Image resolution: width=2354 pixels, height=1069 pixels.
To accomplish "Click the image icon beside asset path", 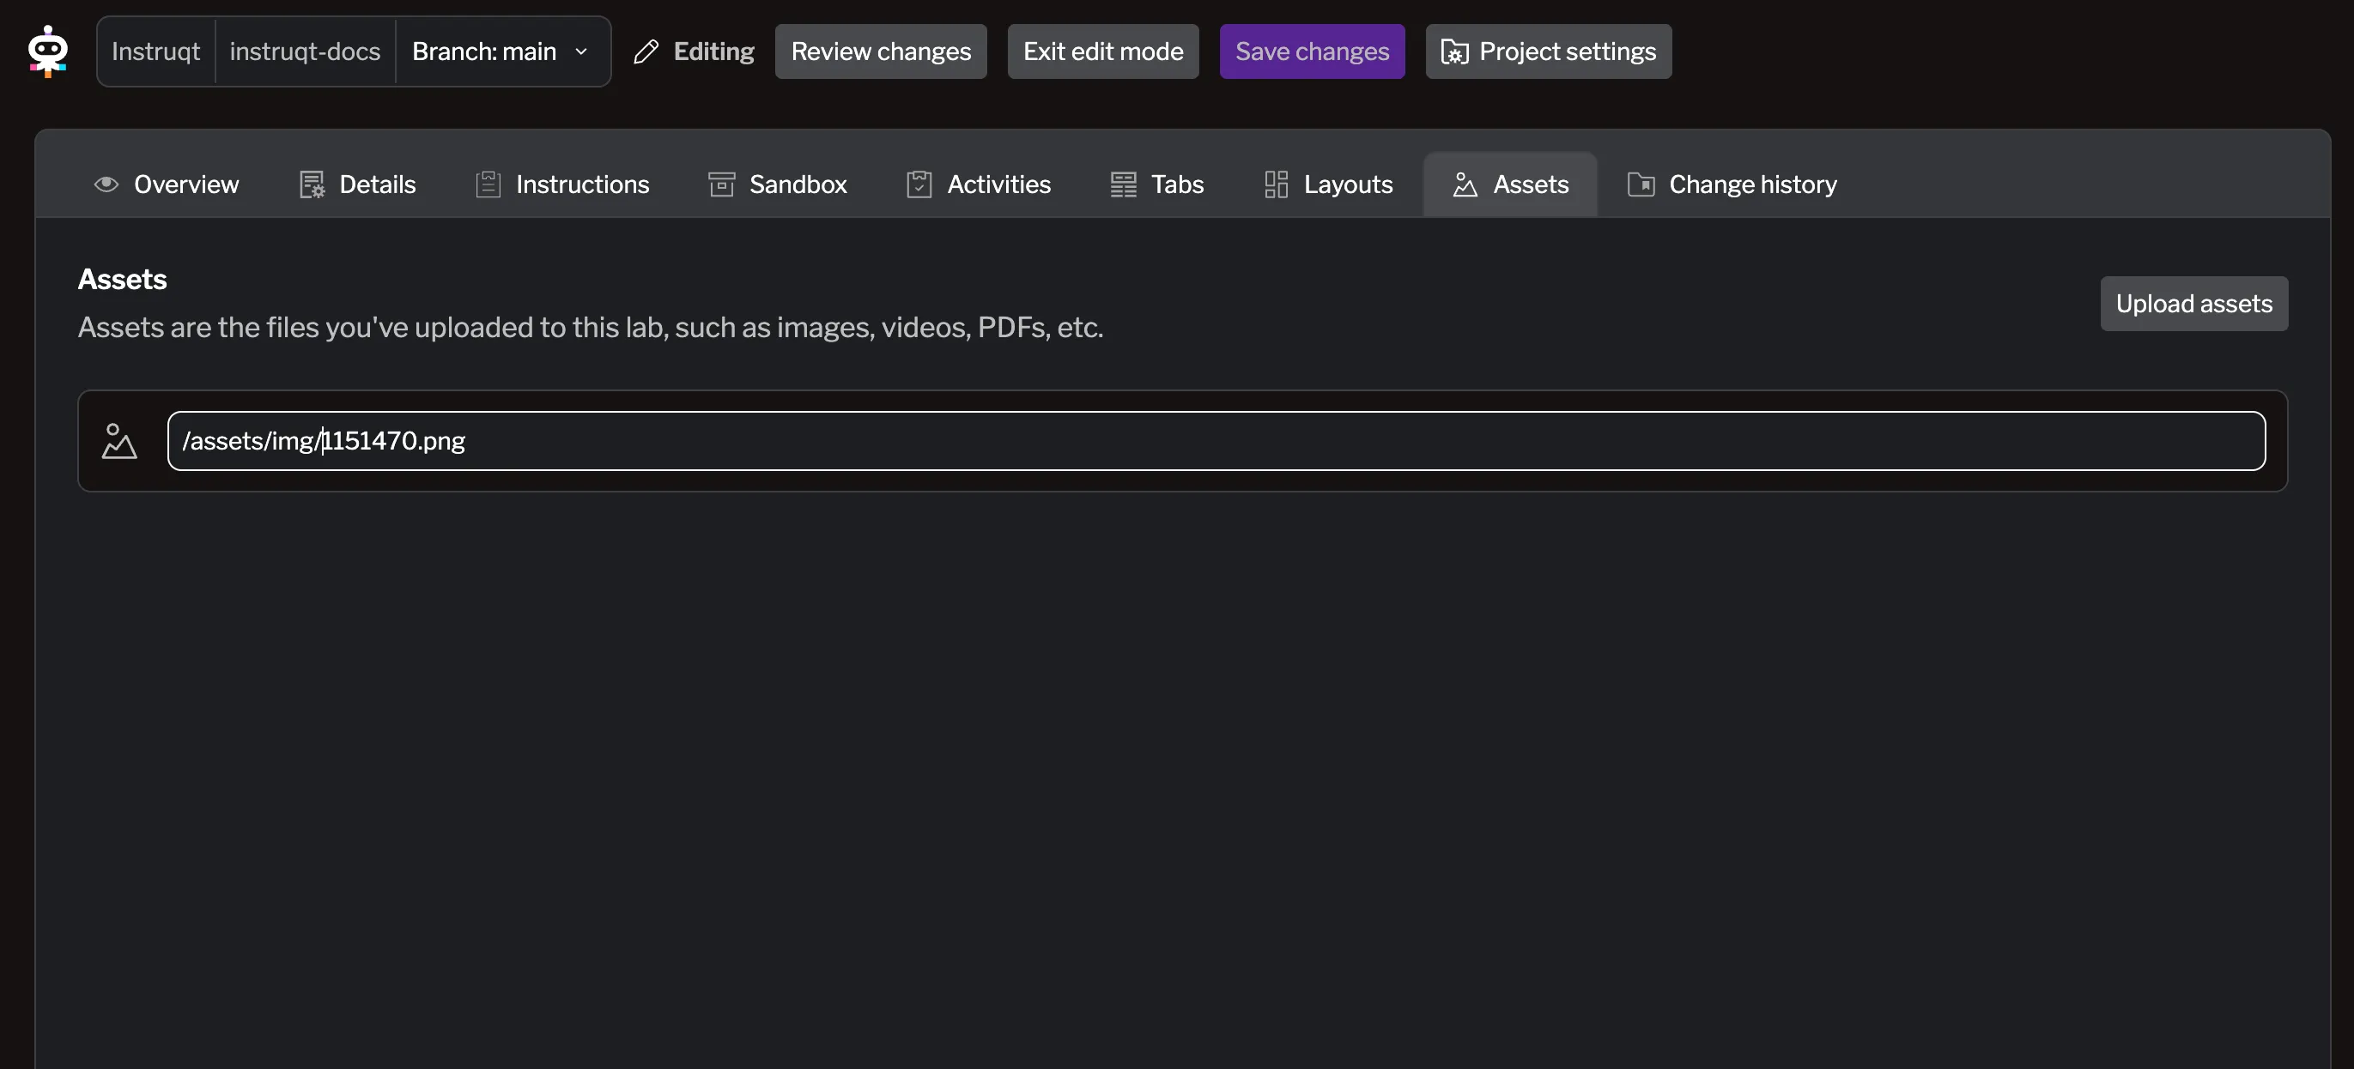I will pos(118,441).
